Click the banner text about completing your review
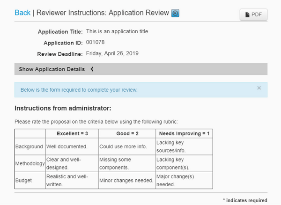281x205 pixels. 79,90
